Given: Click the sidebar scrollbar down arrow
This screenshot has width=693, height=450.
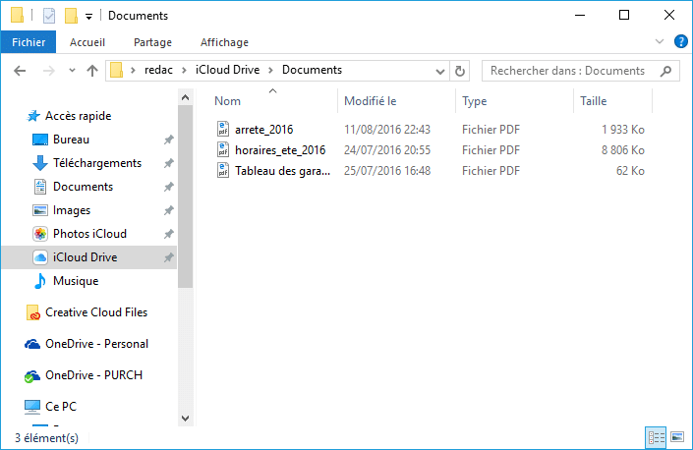Looking at the screenshot, I should pyautogui.click(x=185, y=418).
